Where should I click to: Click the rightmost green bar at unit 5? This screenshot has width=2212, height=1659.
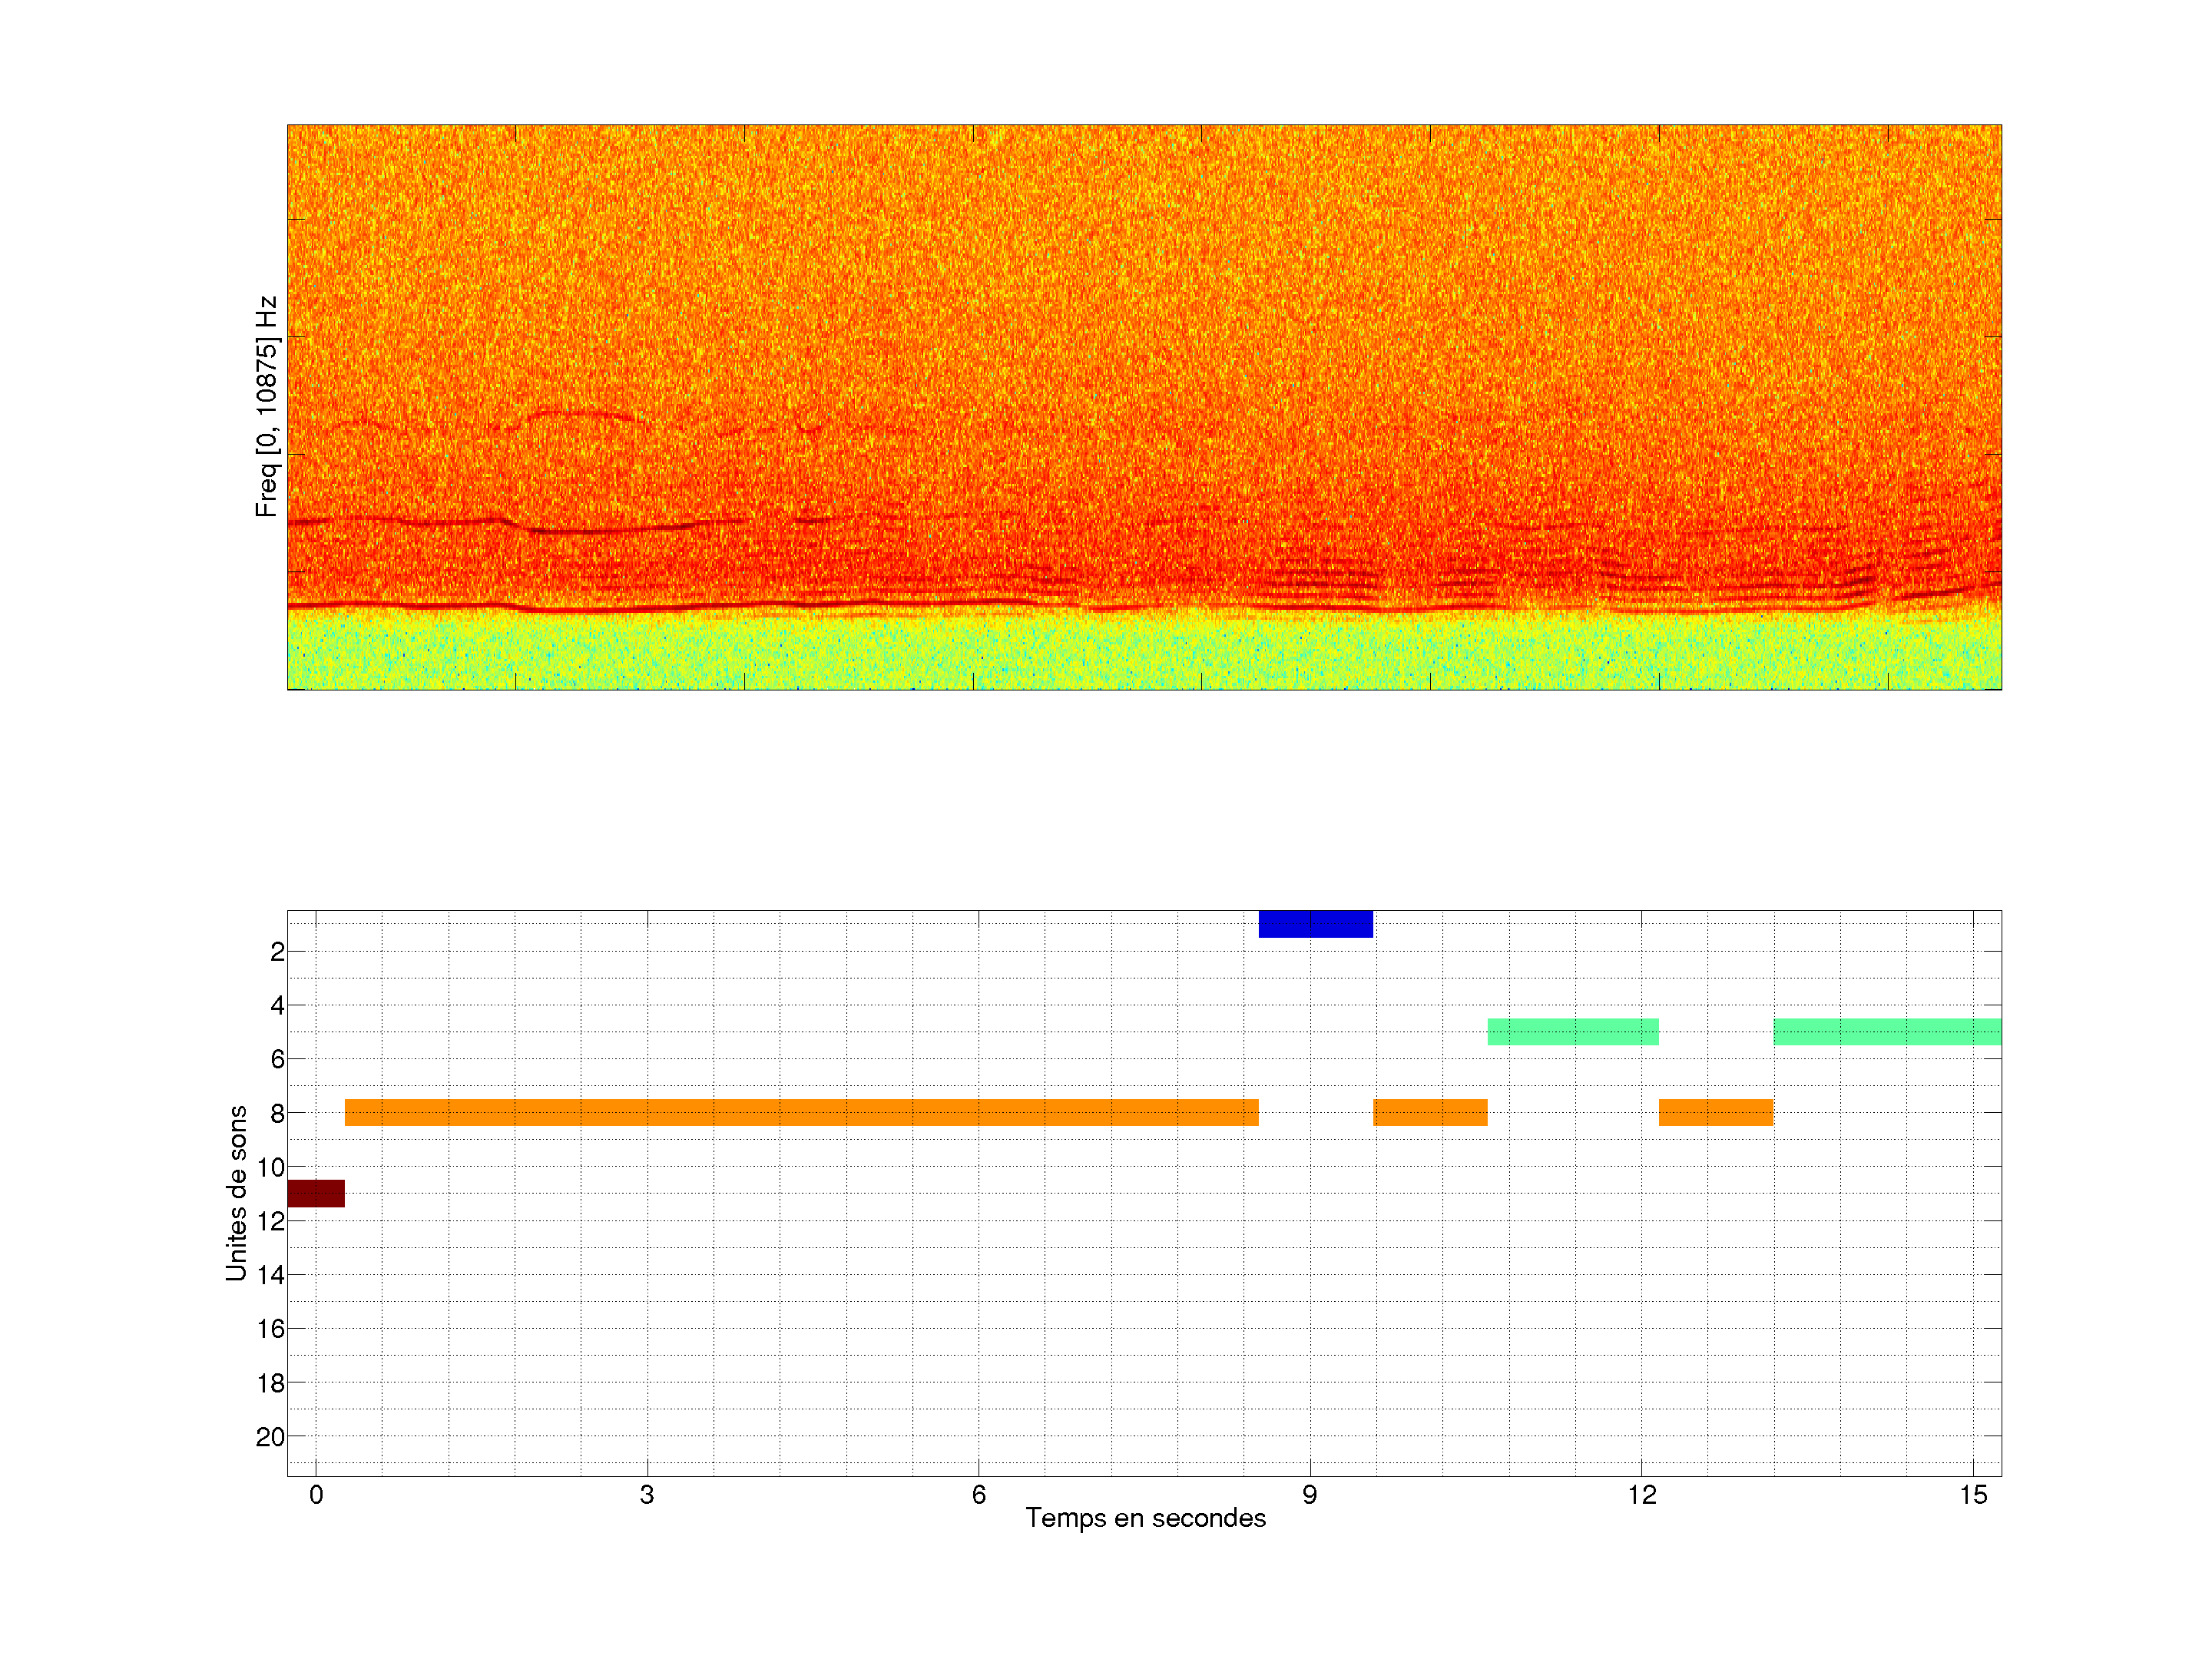point(1886,1031)
